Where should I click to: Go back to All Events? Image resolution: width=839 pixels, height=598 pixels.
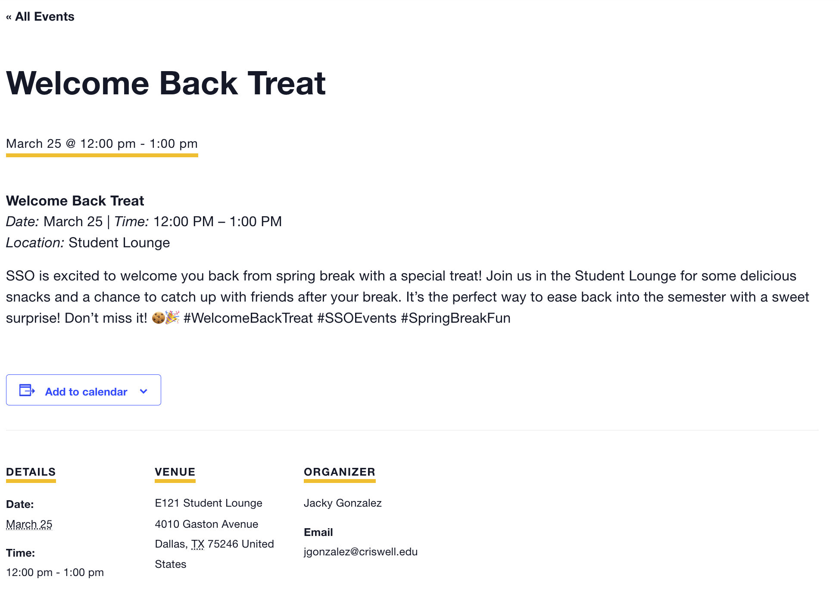[40, 17]
